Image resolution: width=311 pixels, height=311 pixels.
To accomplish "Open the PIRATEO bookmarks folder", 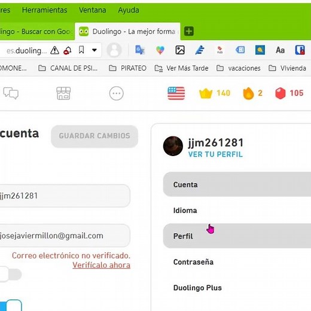I will (127, 68).
